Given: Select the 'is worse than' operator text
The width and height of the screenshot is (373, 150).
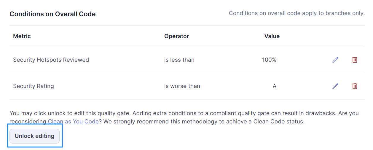Looking at the screenshot, I should [182, 86].
